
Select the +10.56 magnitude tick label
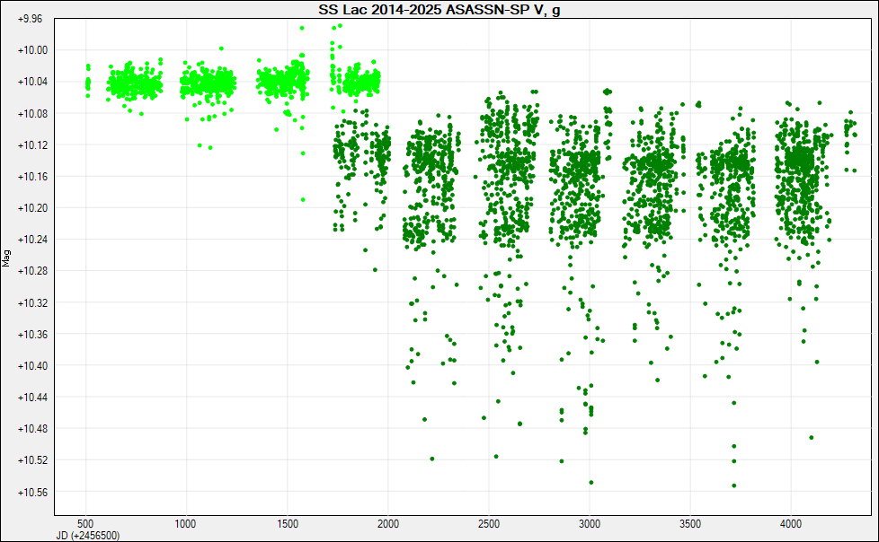33,492
